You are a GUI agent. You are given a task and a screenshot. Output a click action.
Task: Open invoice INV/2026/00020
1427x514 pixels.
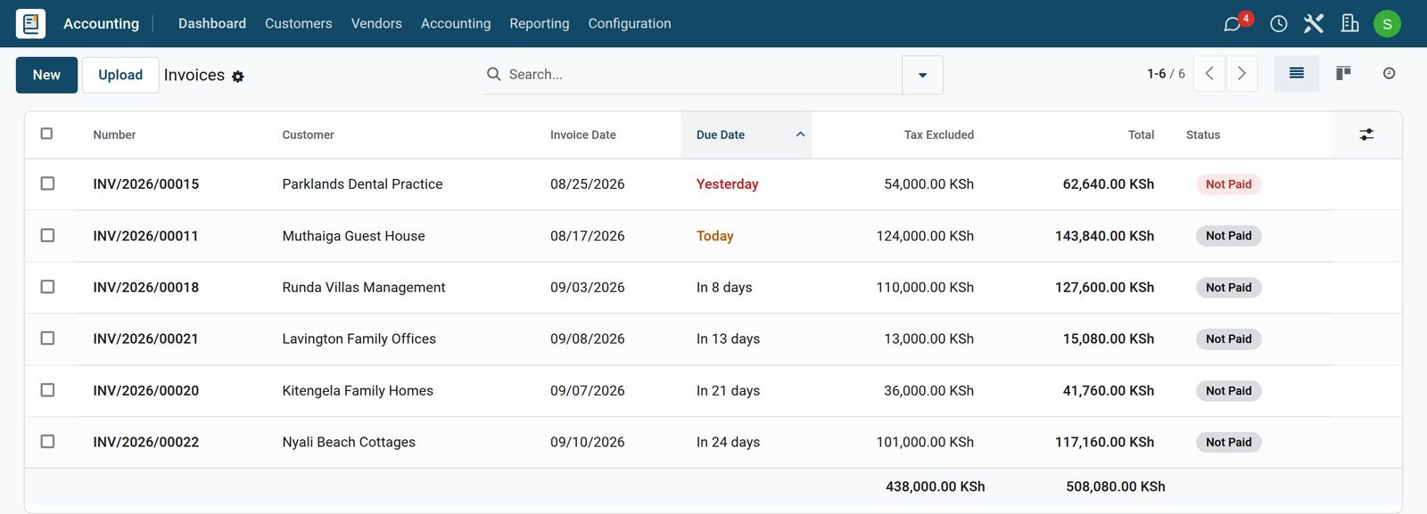pos(145,390)
